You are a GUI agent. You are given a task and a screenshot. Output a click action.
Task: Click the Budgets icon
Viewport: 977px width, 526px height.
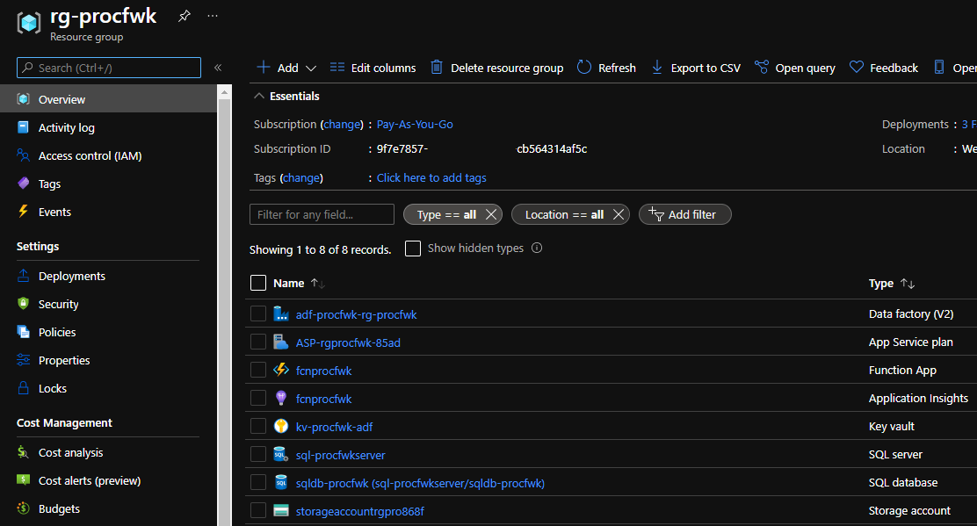(x=23, y=508)
